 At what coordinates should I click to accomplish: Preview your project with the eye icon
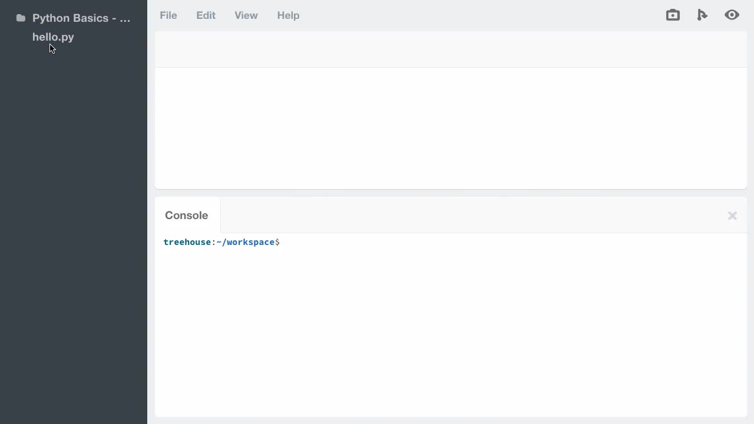732,15
